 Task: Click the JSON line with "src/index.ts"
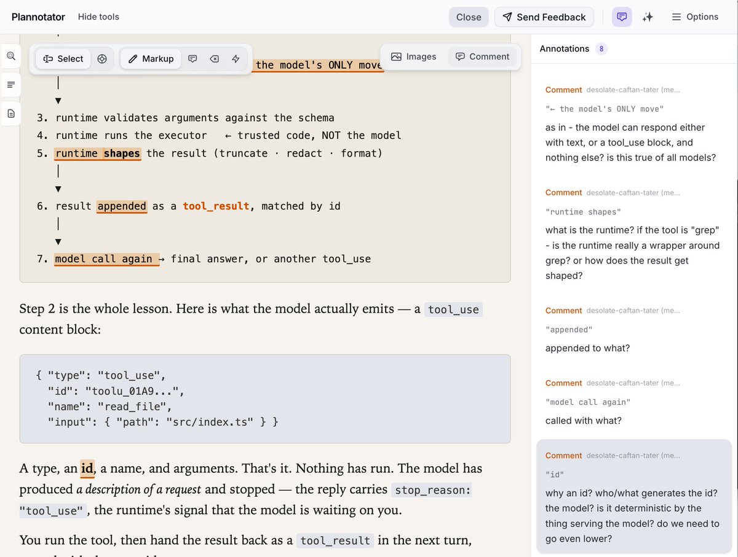click(x=163, y=422)
